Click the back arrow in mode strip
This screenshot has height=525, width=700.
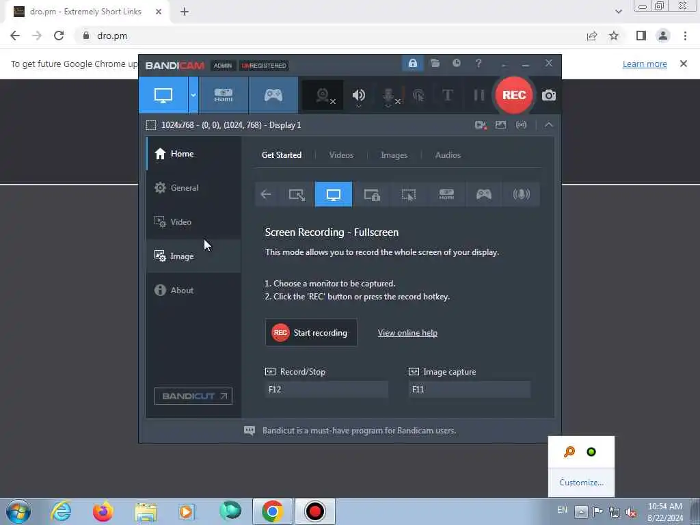click(266, 194)
